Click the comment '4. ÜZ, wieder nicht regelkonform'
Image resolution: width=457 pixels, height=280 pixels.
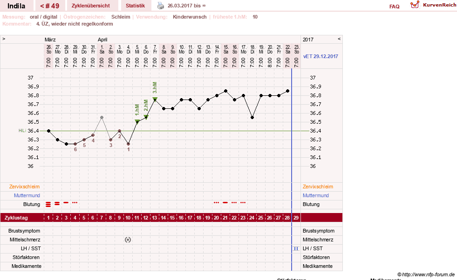pyautogui.click(x=75, y=24)
